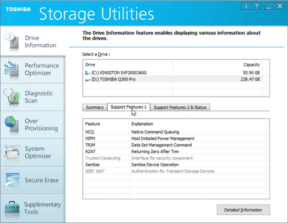Open help with the question mark button
The image size is (288, 223).
[257, 6]
